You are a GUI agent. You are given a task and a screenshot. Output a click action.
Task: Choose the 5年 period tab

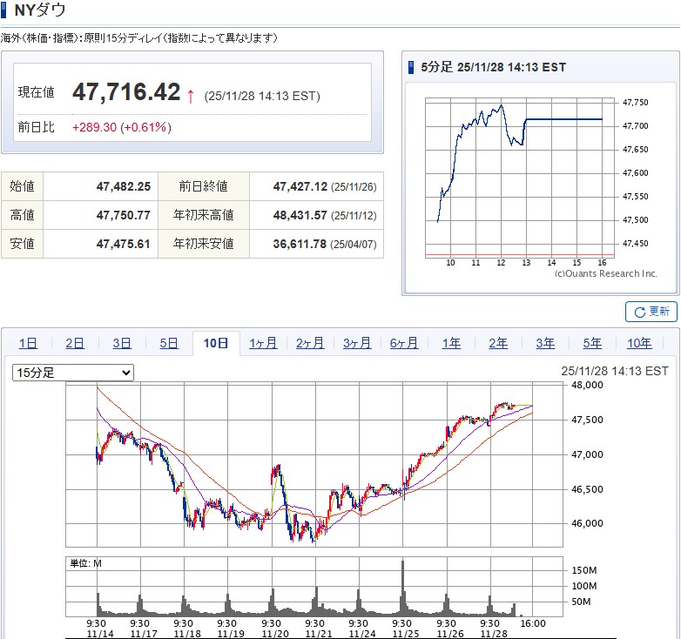592,343
